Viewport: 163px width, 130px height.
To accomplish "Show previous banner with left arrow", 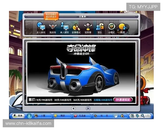I will 73,108.
